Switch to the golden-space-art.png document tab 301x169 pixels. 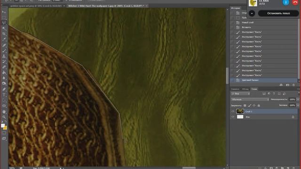tap(36, 6)
